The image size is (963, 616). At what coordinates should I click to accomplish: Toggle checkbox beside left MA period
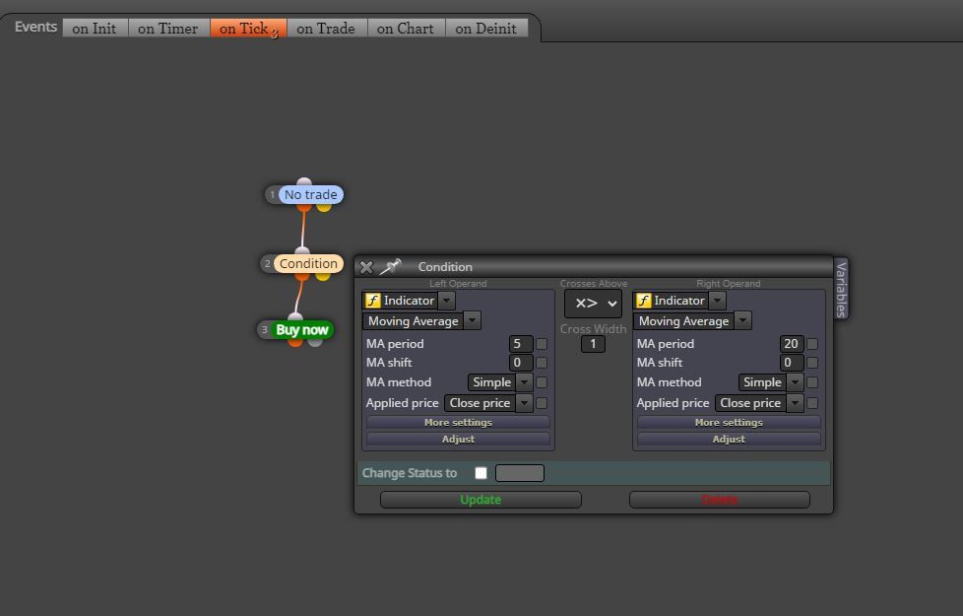click(x=542, y=344)
